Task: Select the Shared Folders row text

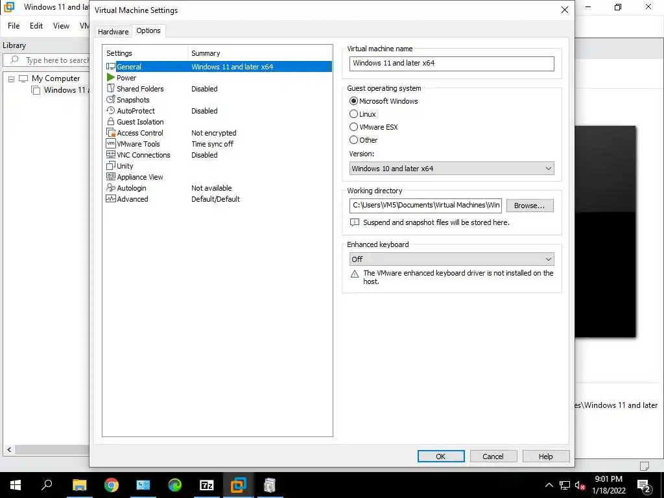Action: pos(140,88)
